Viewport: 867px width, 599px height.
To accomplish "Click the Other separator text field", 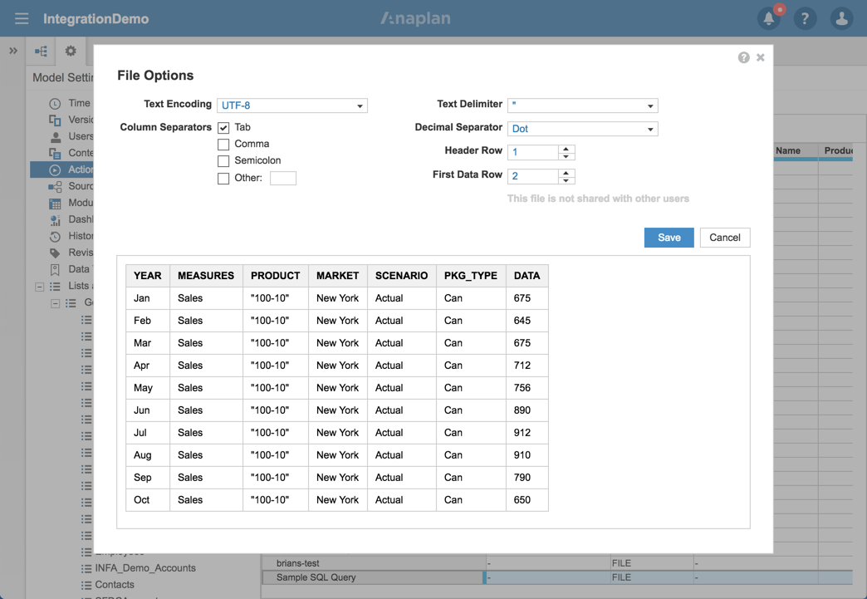I will click(x=283, y=178).
